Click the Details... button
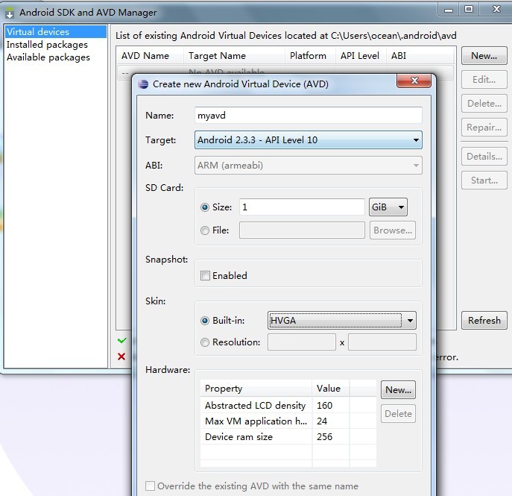Image resolution: width=512 pixels, height=496 pixels. point(484,157)
